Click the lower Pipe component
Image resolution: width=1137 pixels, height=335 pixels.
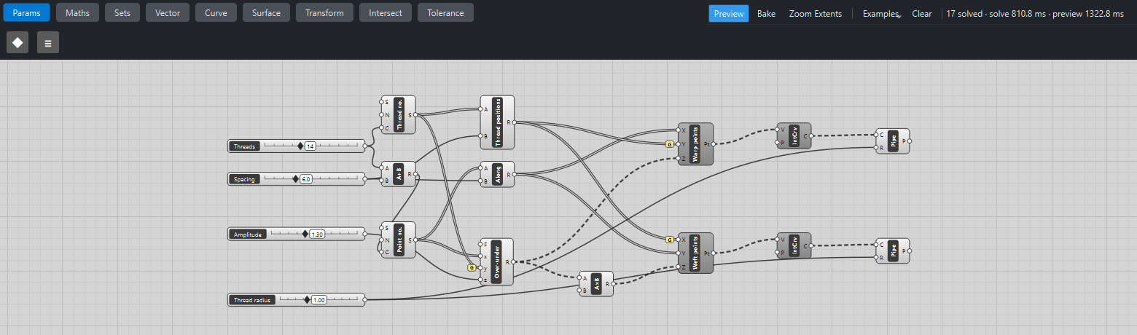[x=893, y=251]
